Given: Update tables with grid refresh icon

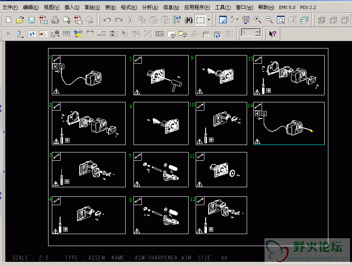Looking at the screenshot, I should pos(218,34).
